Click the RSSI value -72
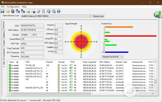The image size is (162, 102). point(75,71)
